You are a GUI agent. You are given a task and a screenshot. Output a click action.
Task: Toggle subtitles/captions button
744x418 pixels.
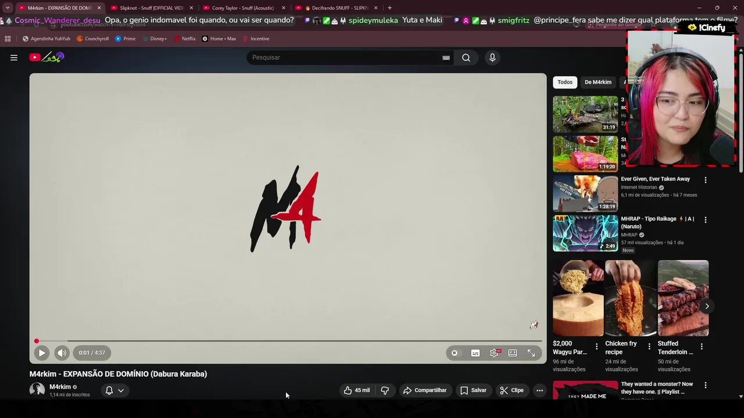point(475,352)
